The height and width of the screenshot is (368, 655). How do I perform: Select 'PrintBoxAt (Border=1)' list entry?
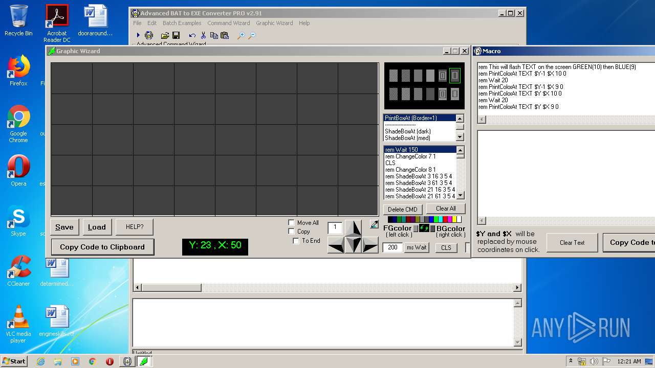(420, 118)
